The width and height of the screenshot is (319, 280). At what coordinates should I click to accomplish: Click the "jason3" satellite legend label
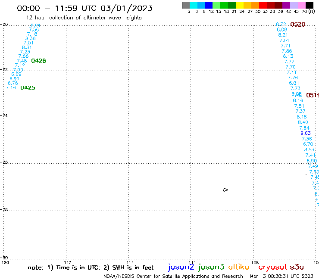(x=211, y=267)
